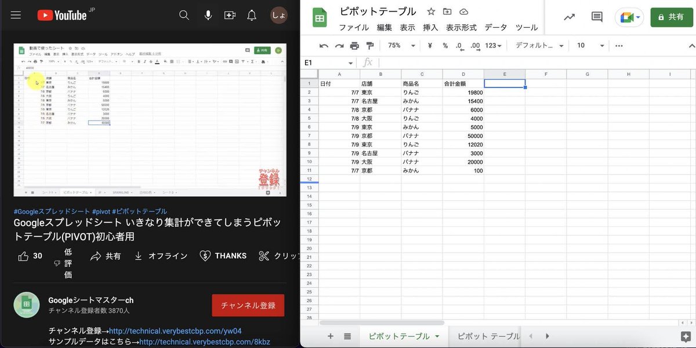Click the Google Sheets home icon
The height and width of the screenshot is (348, 696).
pos(319,17)
